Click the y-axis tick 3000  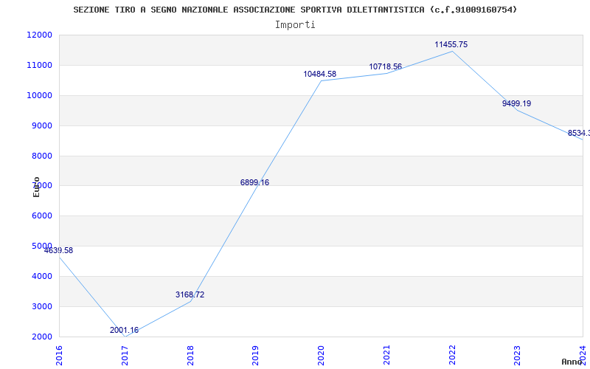tap(41, 306)
